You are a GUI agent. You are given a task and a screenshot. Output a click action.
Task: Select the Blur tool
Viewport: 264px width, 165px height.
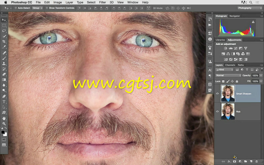click(x=4, y=85)
